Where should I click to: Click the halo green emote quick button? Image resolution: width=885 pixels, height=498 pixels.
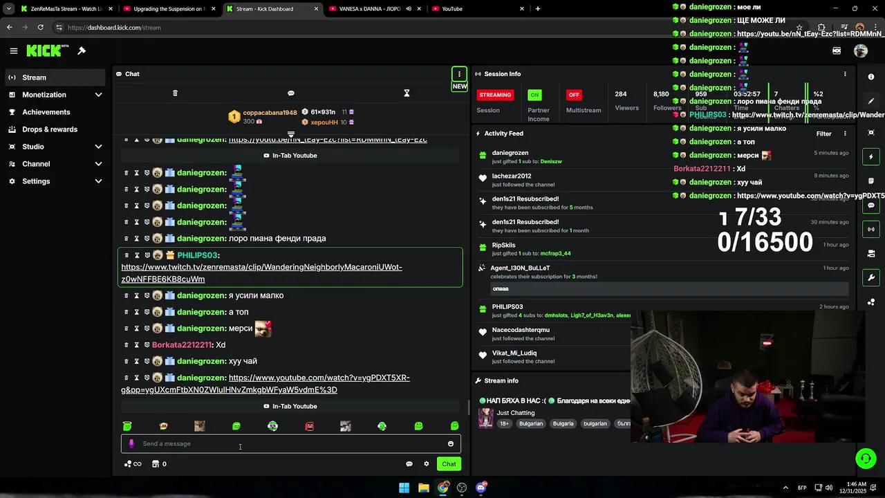coord(127,426)
